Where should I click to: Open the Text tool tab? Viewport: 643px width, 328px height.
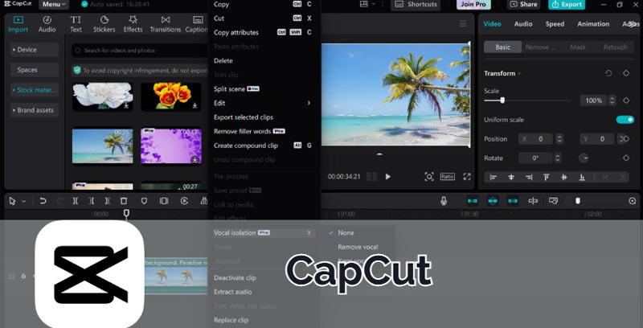76,24
